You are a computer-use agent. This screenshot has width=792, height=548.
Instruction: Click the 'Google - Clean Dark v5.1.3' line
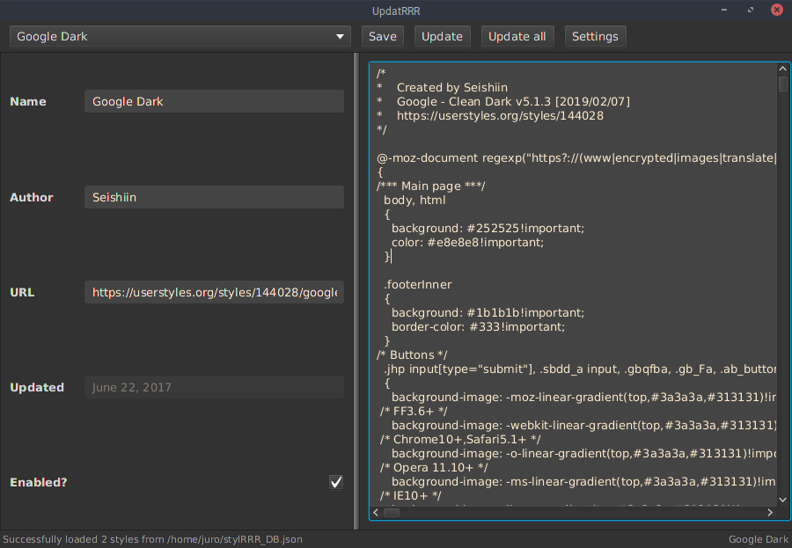pos(503,101)
